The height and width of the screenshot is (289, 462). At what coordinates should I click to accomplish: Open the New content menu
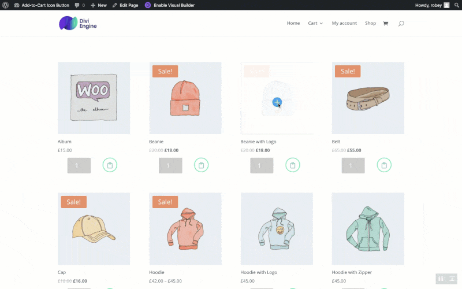98,5
